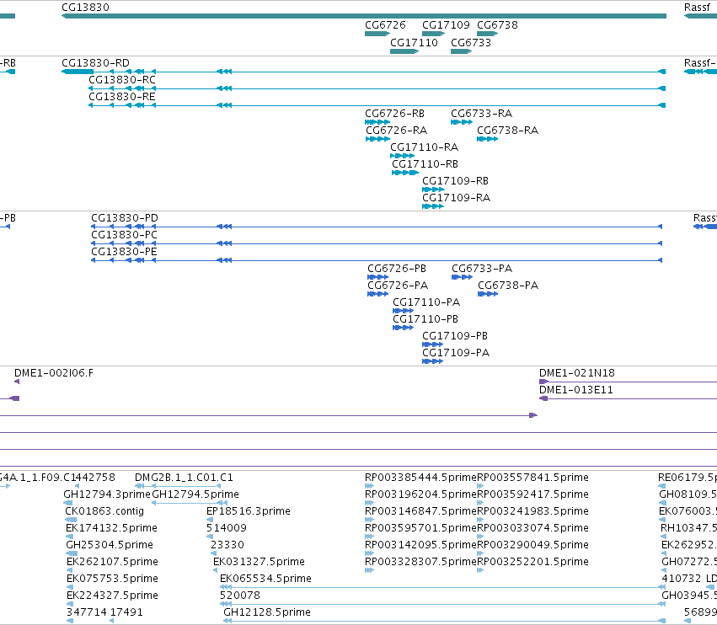Select the CG6738 gene feature
This screenshot has width=717, height=625.
pos(488,34)
